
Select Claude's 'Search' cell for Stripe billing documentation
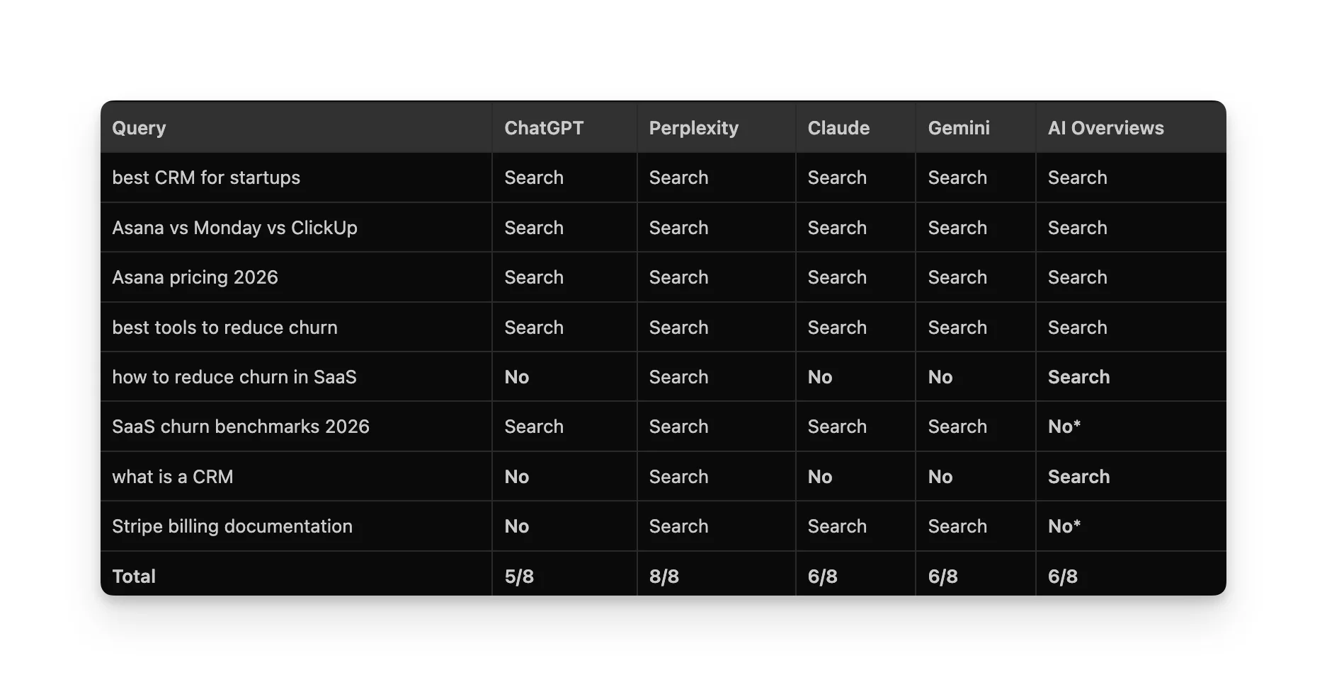pyautogui.click(x=837, y=526)
